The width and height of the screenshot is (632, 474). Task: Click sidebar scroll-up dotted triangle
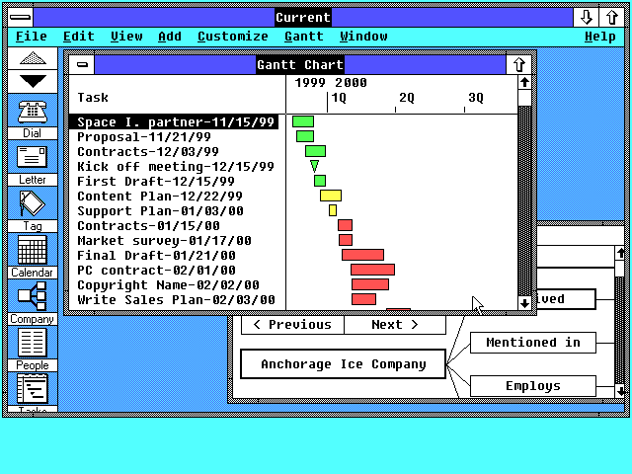coord(33,59)
